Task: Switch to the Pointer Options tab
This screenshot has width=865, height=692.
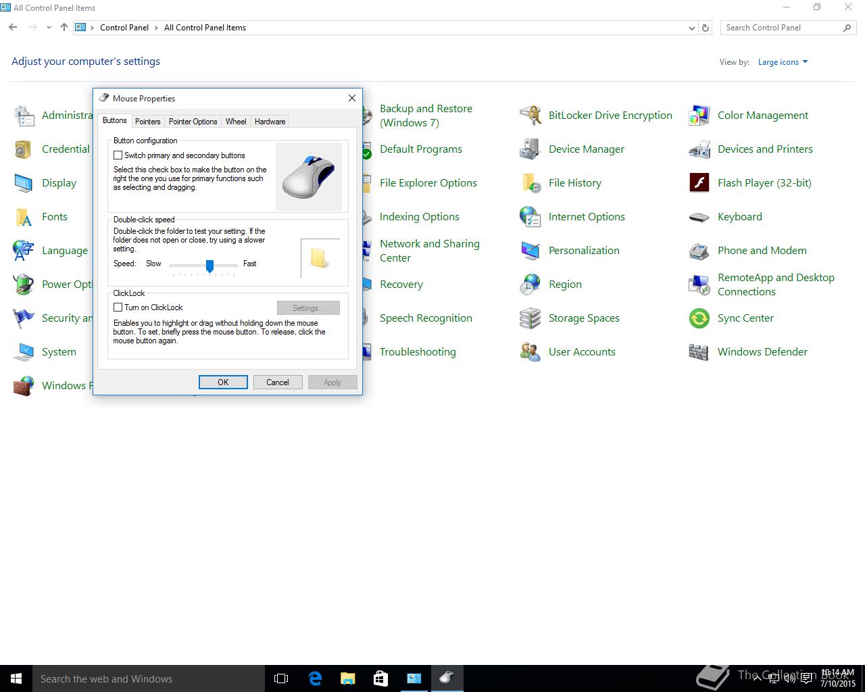Action: [193, 122]
